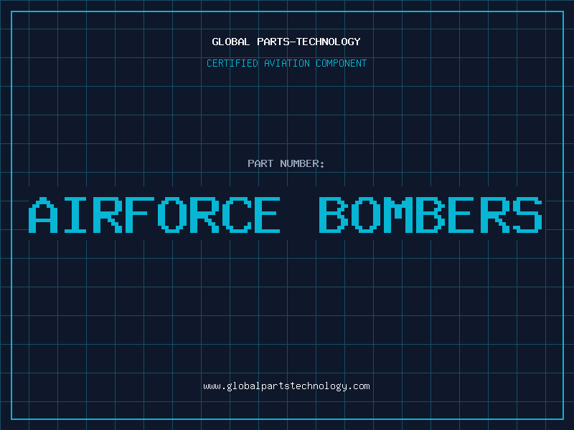Image resolution: width=574 pixels, height=430 pixels.
Task: Click the gap between AIRFORCE and BOMBERS
Action: click(299, 215)
